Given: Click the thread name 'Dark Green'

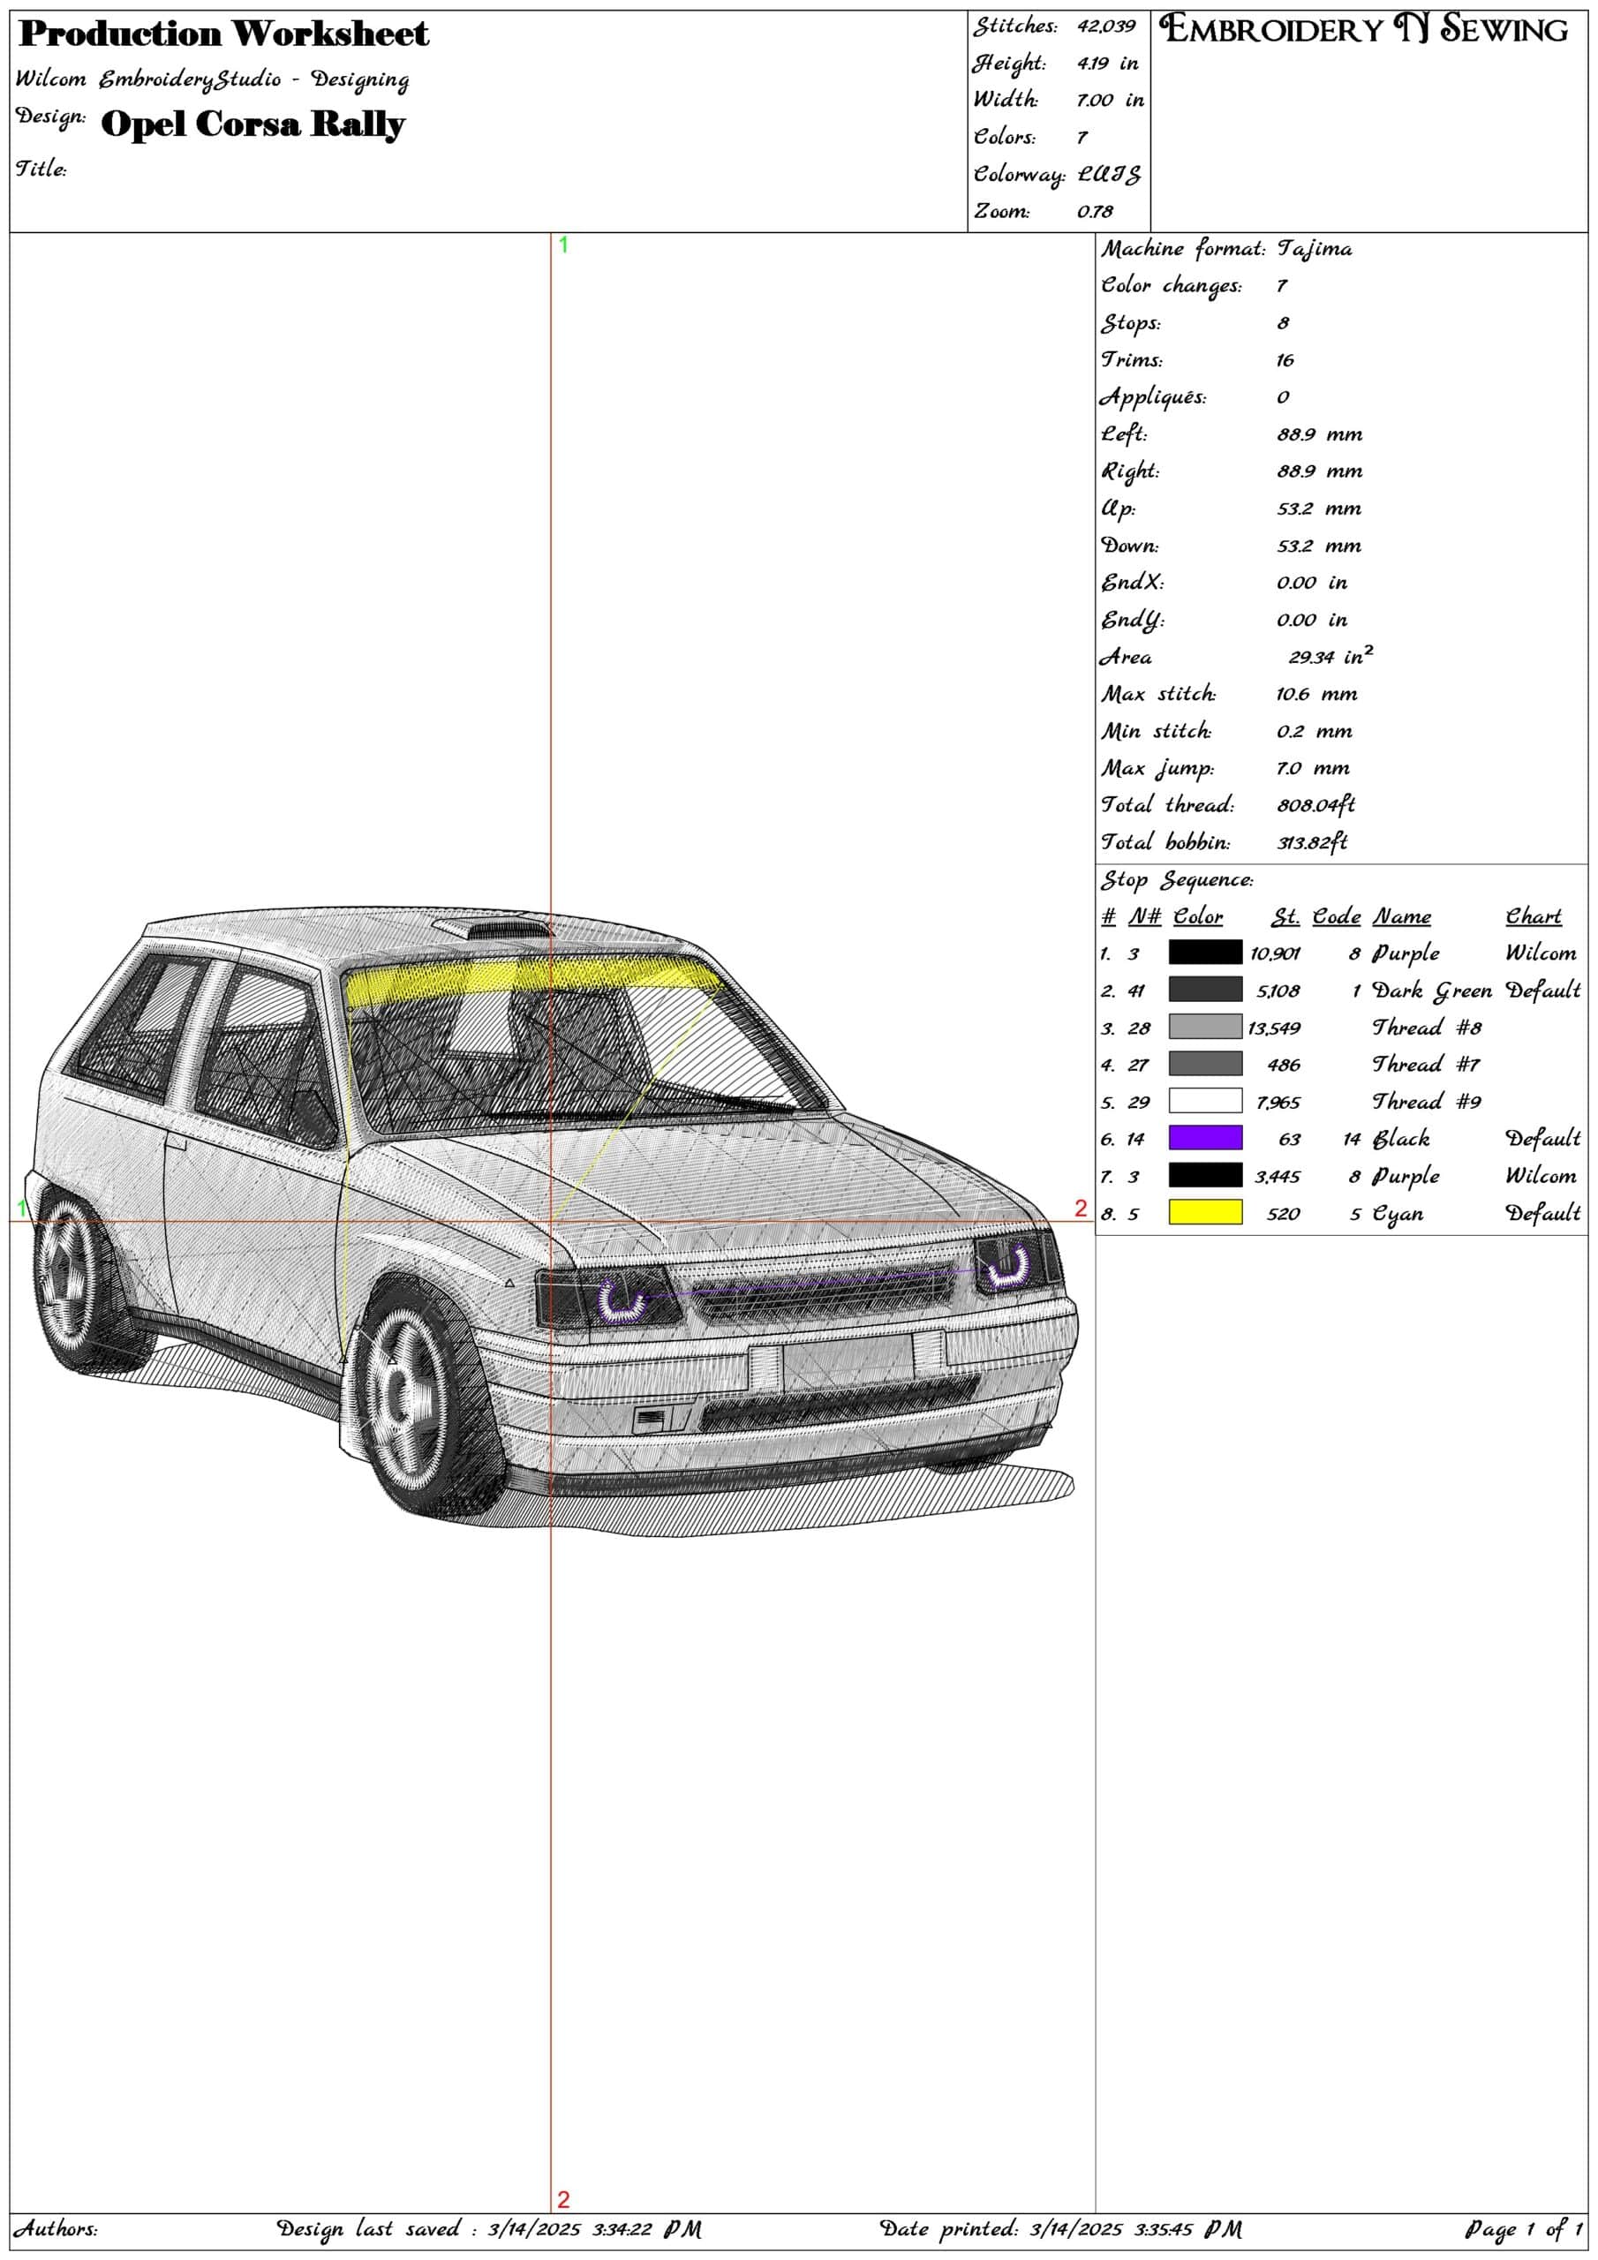Looking at the screenshot, I should (1432, 991).
